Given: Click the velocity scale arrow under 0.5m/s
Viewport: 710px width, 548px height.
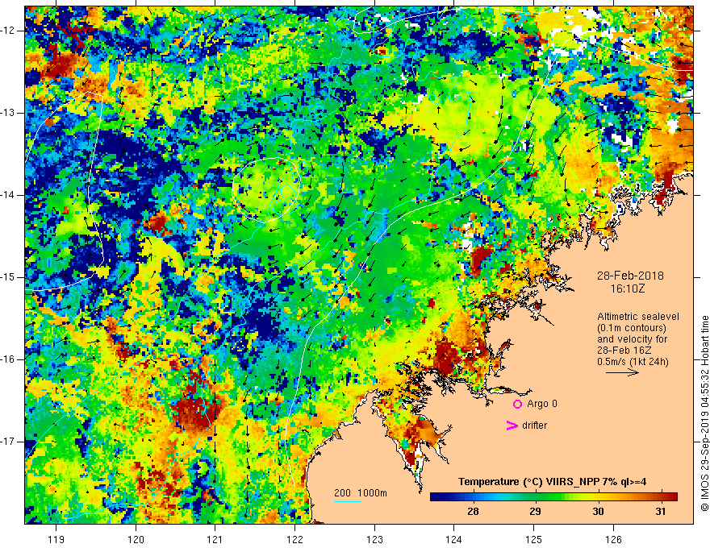Looking at the screenshot, I should click(x=622, y=372).
